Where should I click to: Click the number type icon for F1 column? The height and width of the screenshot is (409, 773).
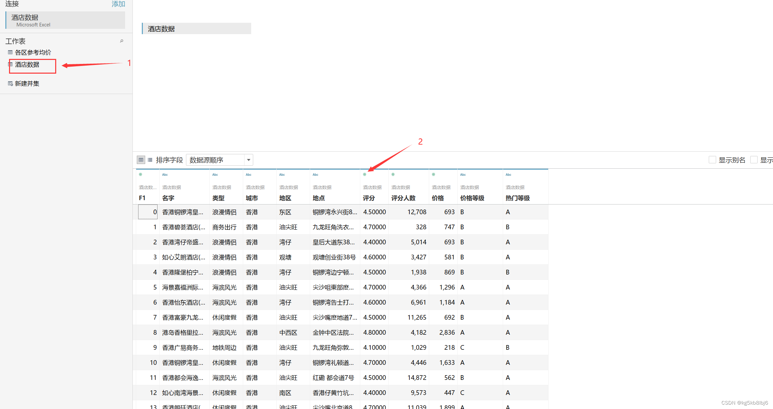pyautogui.click(x=140, y=174)
